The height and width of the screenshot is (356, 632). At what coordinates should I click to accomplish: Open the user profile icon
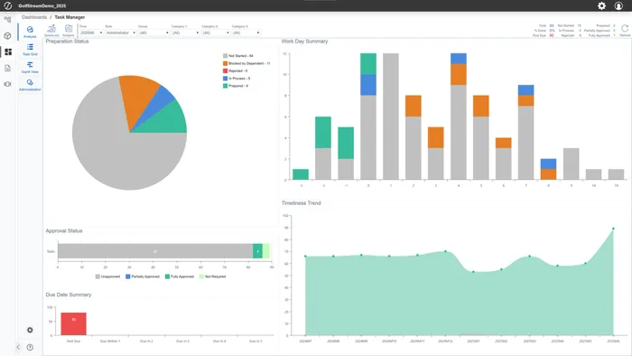(x=618, y=5)
